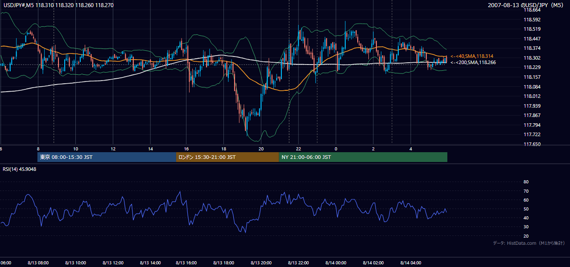Image resolution: width=570 pixels, height=267 pixels.
Task: Click the 8/13 16:00 time axis label
Action: 186,263
